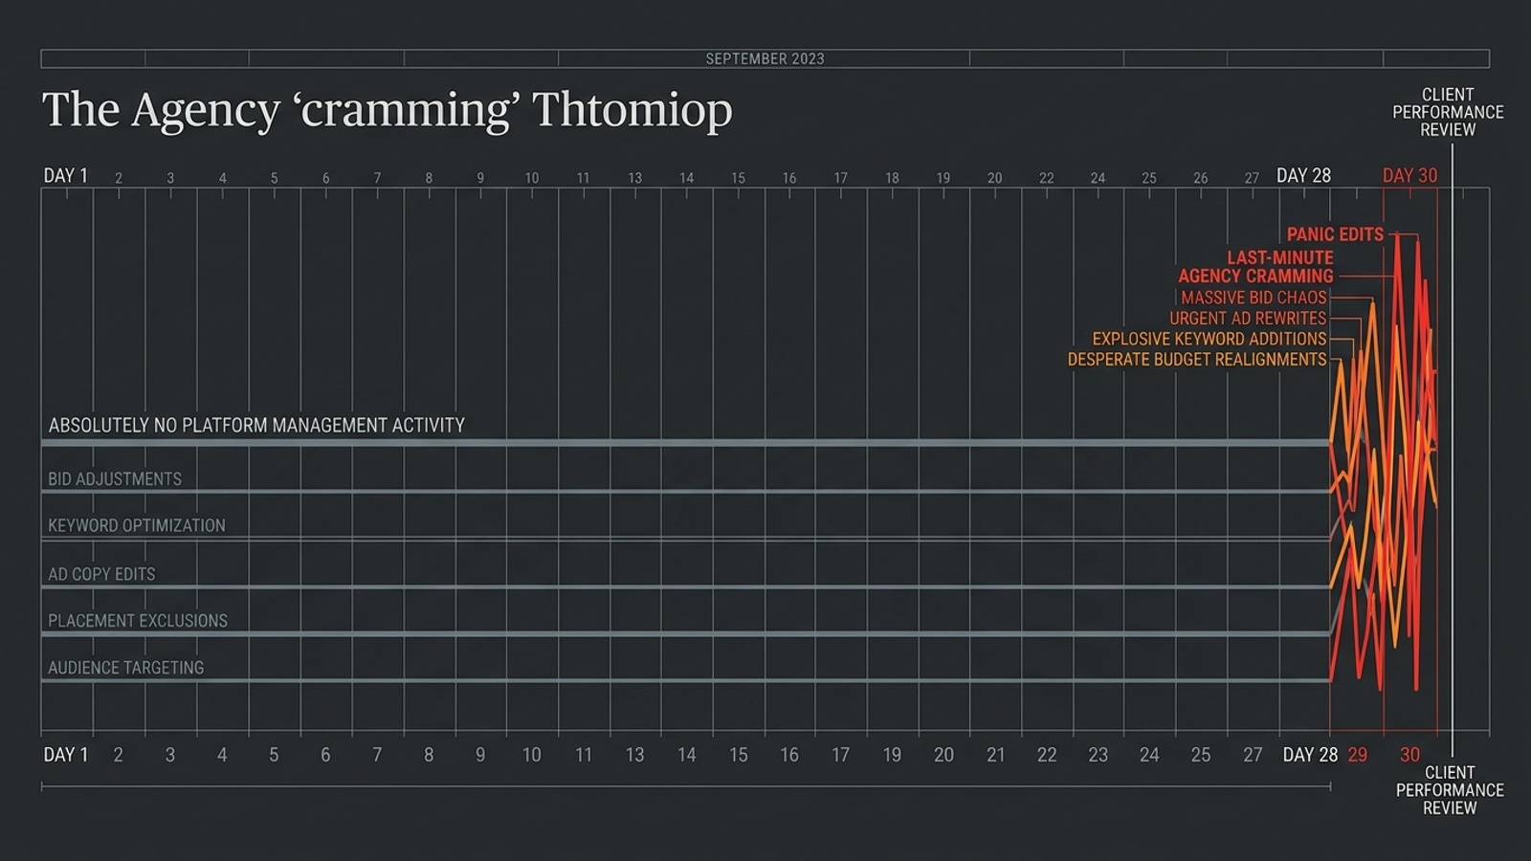Click the 'SEPTEMBER 2023' header label
Viewport: 1531px width, 861px height.
[765, 58]
